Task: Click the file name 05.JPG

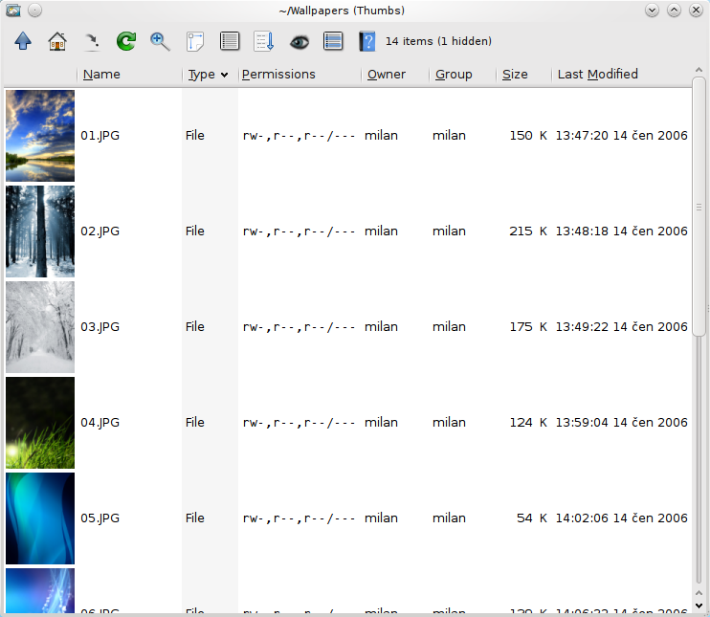Action: click(100, 518)
